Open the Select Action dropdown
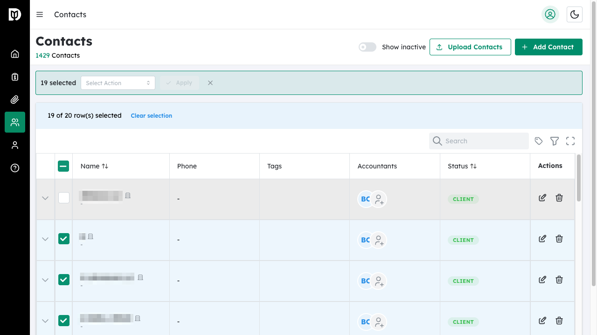Screen dimensions: 597x335 click(x=118, y=82)
